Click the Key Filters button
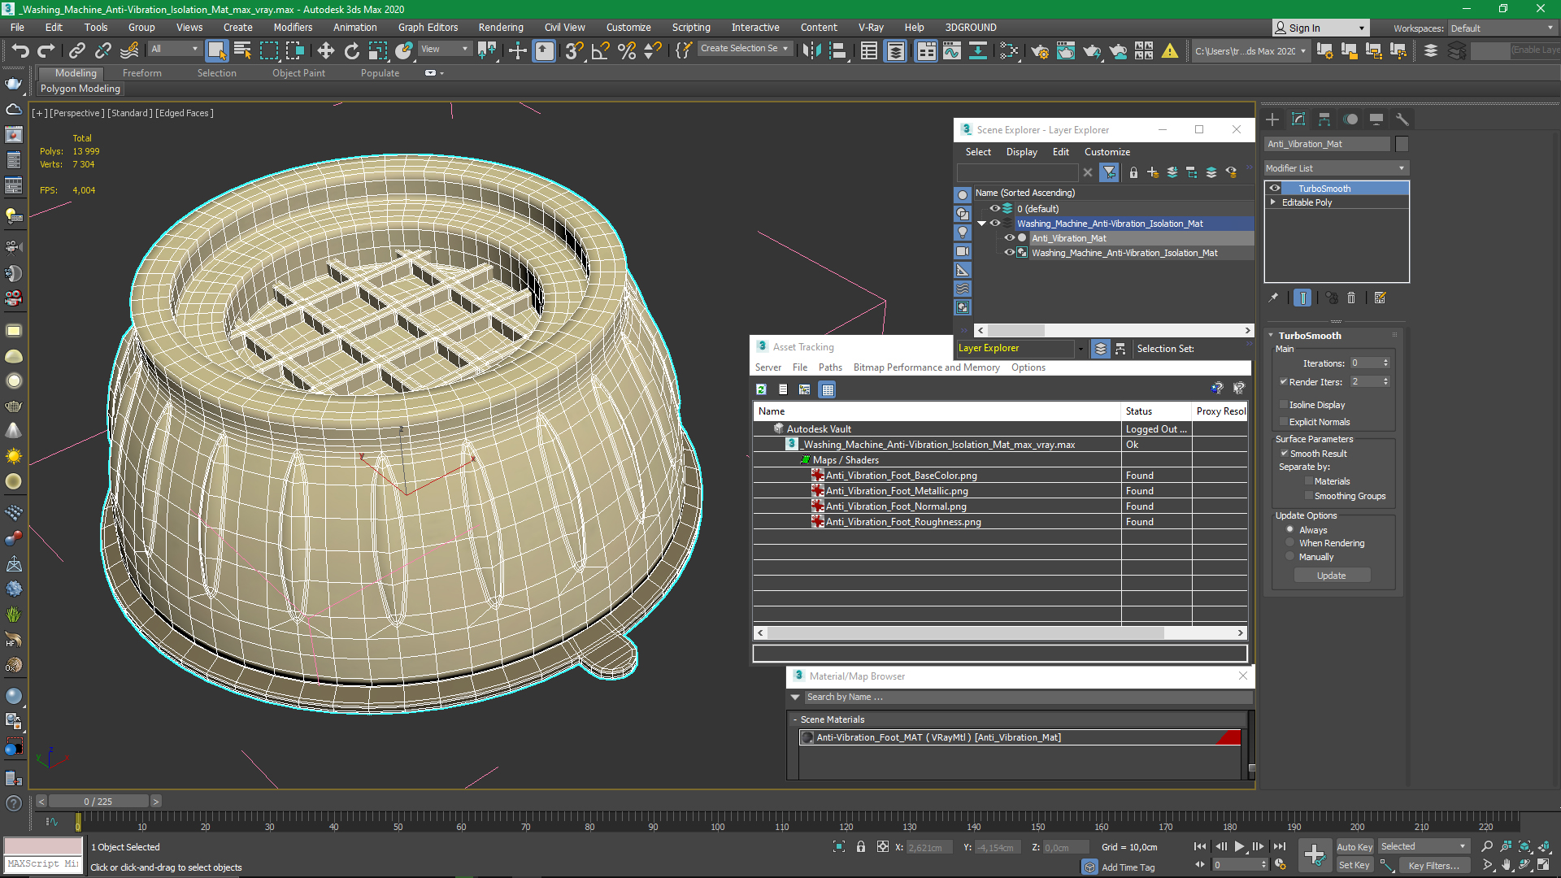The height and width of the screenshot is (878, 1561). coord(1433,865)
